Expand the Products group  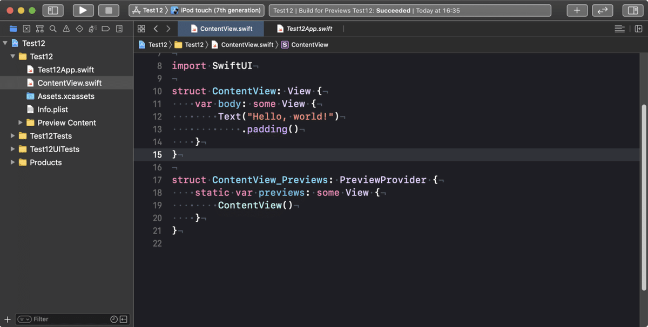(12, 162)
